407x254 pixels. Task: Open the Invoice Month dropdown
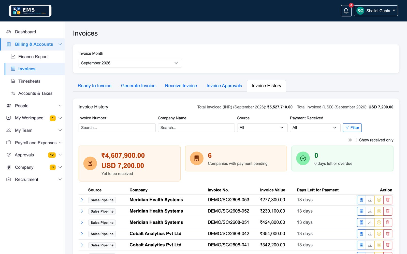pos(130,63)
